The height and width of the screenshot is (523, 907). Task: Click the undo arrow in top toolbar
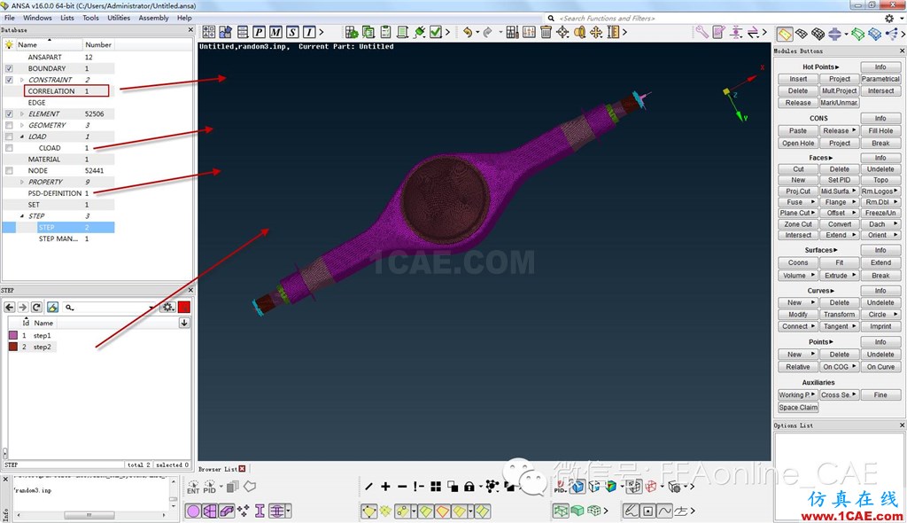(x=468, y=33)
